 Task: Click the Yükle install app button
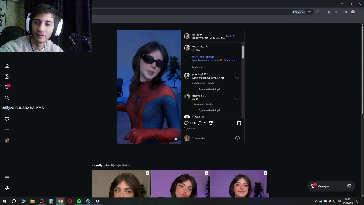click(299, 12)
